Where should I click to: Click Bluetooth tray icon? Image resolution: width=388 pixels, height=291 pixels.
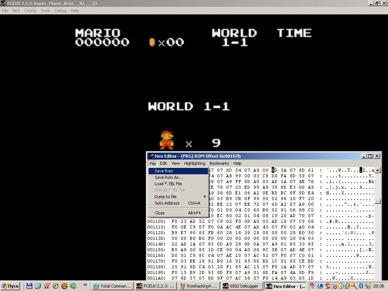pos(361,286)
